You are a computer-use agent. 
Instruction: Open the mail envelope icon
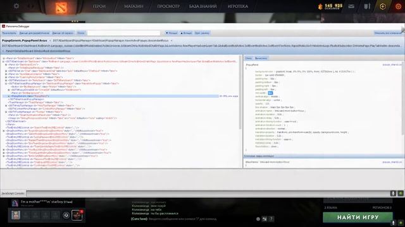(351, 6)
